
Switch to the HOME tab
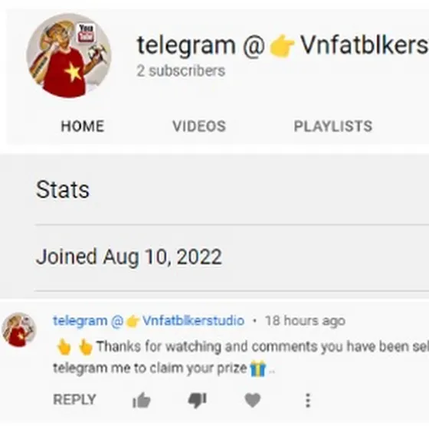pos(83,126)
